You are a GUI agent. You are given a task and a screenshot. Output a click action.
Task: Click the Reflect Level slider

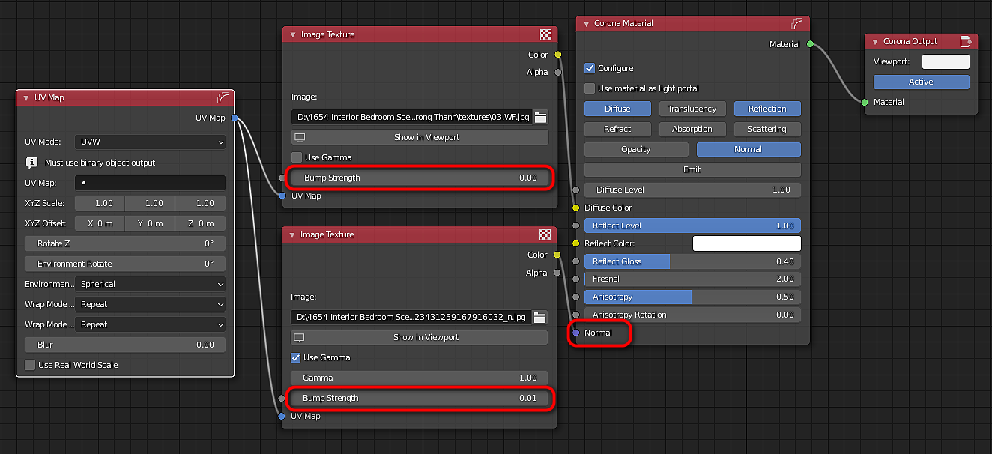(x=692, y=226)
